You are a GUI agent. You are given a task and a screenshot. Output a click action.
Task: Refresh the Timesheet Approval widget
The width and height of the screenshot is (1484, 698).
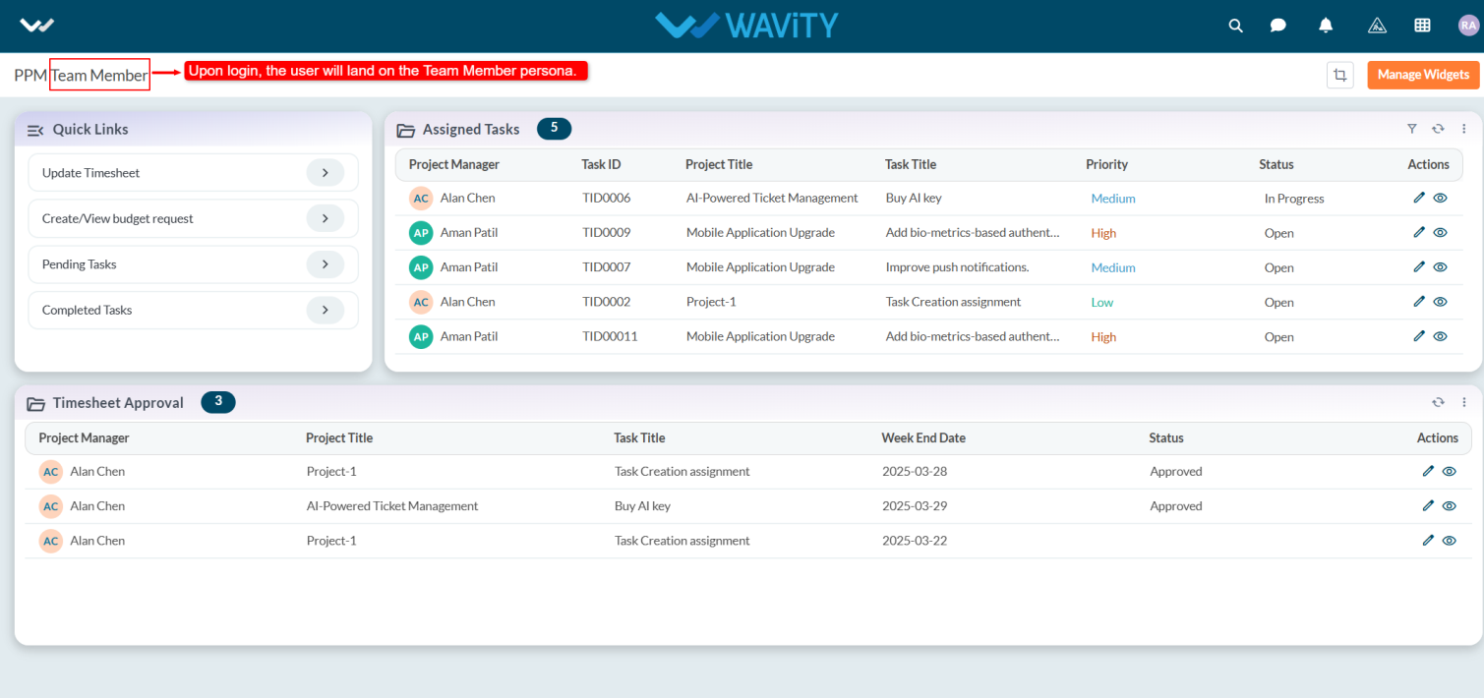click(x=1438, y=402)
